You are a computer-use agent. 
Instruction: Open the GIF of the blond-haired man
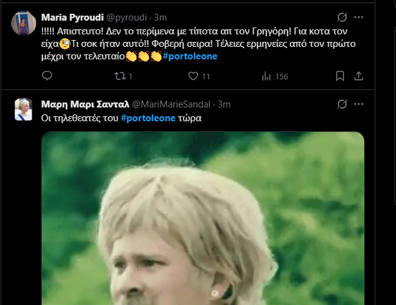tap(202, 219)
